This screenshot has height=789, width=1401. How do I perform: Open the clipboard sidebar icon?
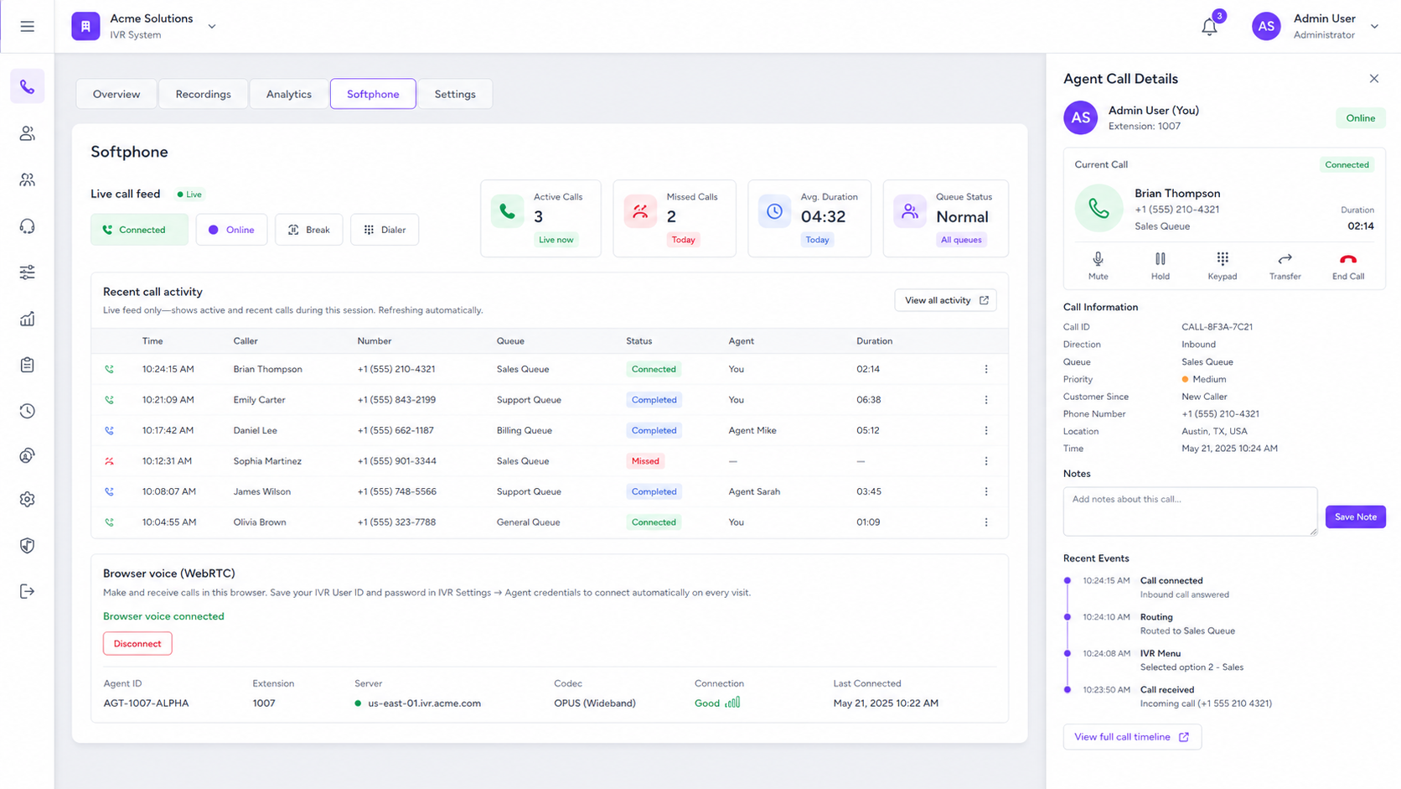click(x=28, y=365)
